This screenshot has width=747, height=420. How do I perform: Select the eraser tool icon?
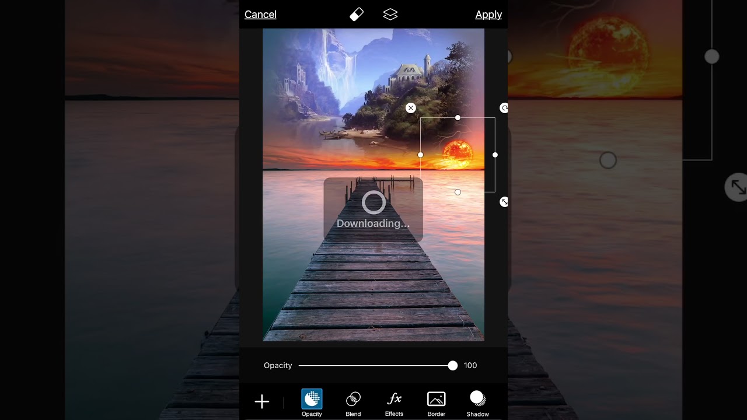point(357,15)
